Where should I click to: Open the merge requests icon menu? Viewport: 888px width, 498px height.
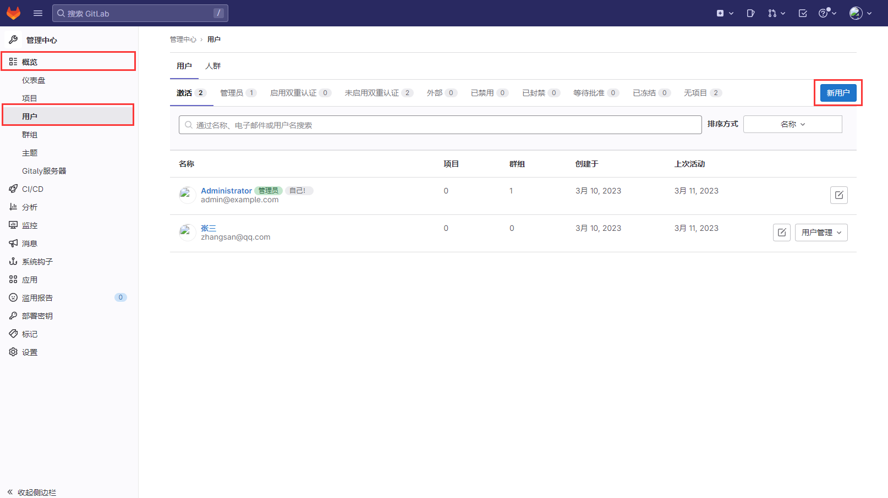pos(776,13)
